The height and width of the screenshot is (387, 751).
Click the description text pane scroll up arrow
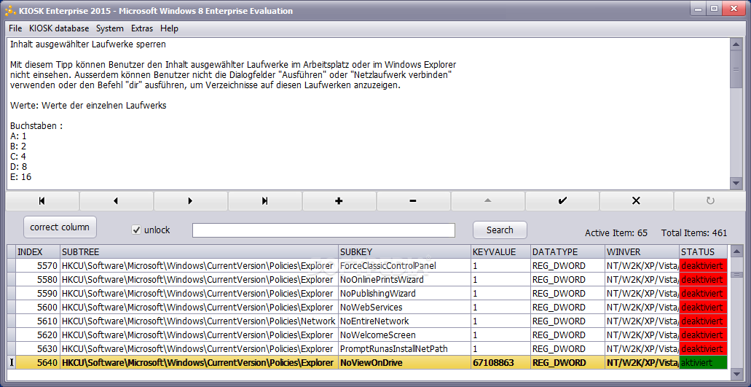(x=736, y=44)
